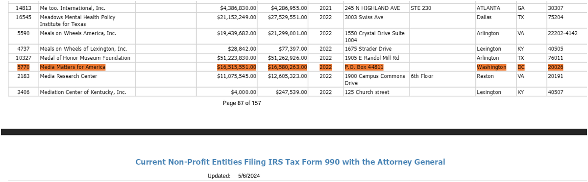
Task: Click ZIP code 40507
Action: [556, 92]
